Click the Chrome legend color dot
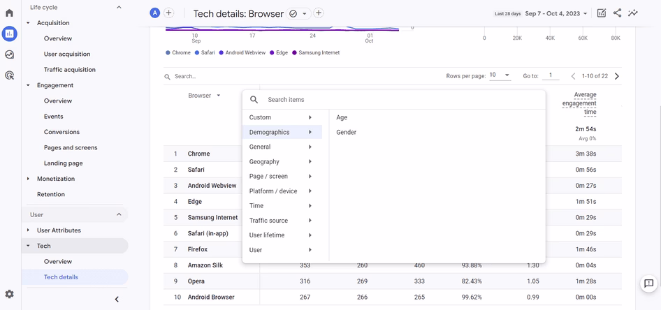 (x=168, y=53)
